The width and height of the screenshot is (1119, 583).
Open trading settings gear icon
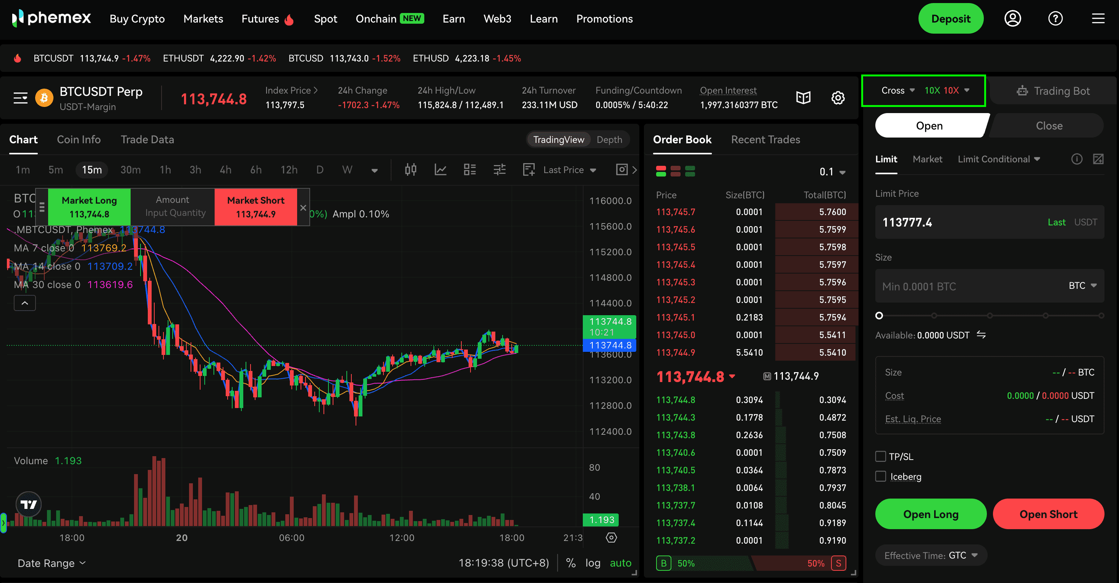pyautogui.click(x=838, y=98)
